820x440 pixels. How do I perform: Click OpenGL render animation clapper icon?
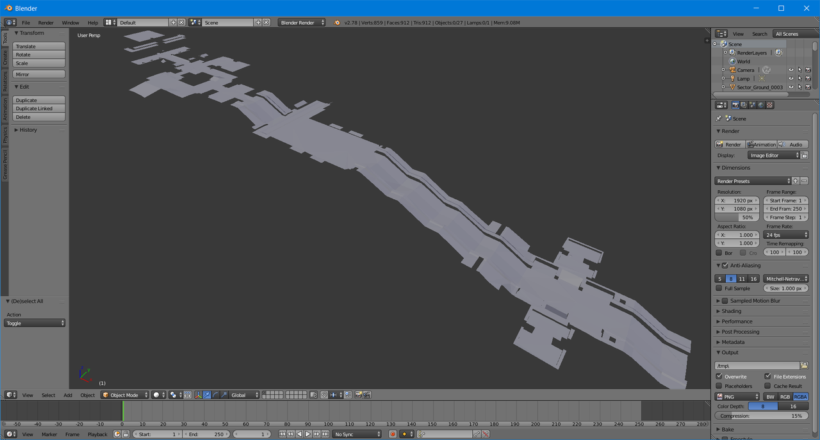point(367,395)
